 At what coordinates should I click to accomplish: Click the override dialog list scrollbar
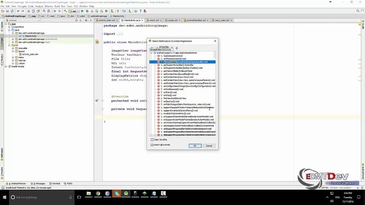(214, 55)
